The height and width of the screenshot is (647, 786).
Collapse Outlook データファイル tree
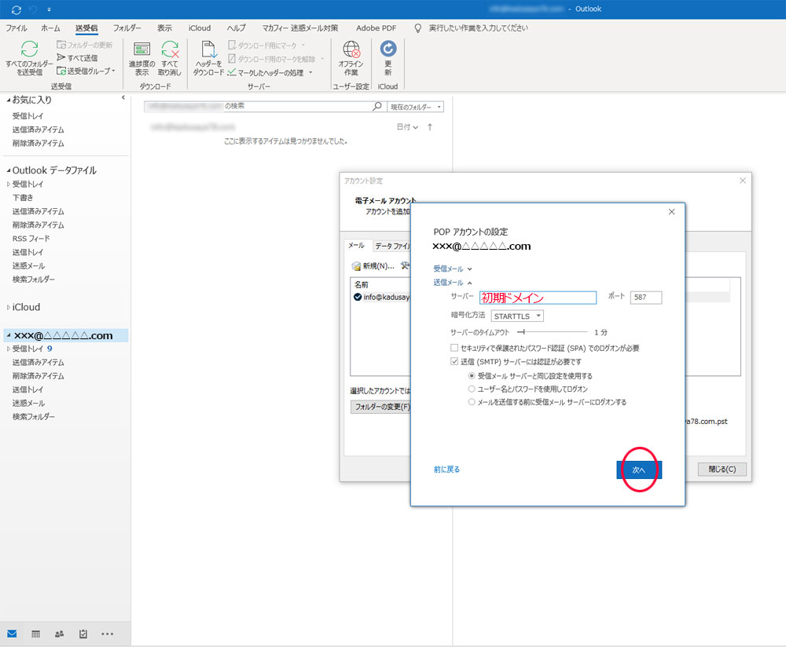coord(9,170)
